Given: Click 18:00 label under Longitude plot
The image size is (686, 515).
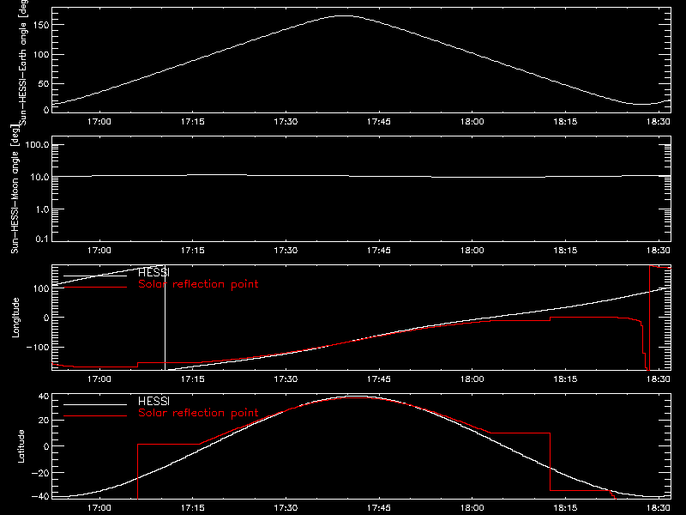Looking at the screenshot, I should click(472, 379).
